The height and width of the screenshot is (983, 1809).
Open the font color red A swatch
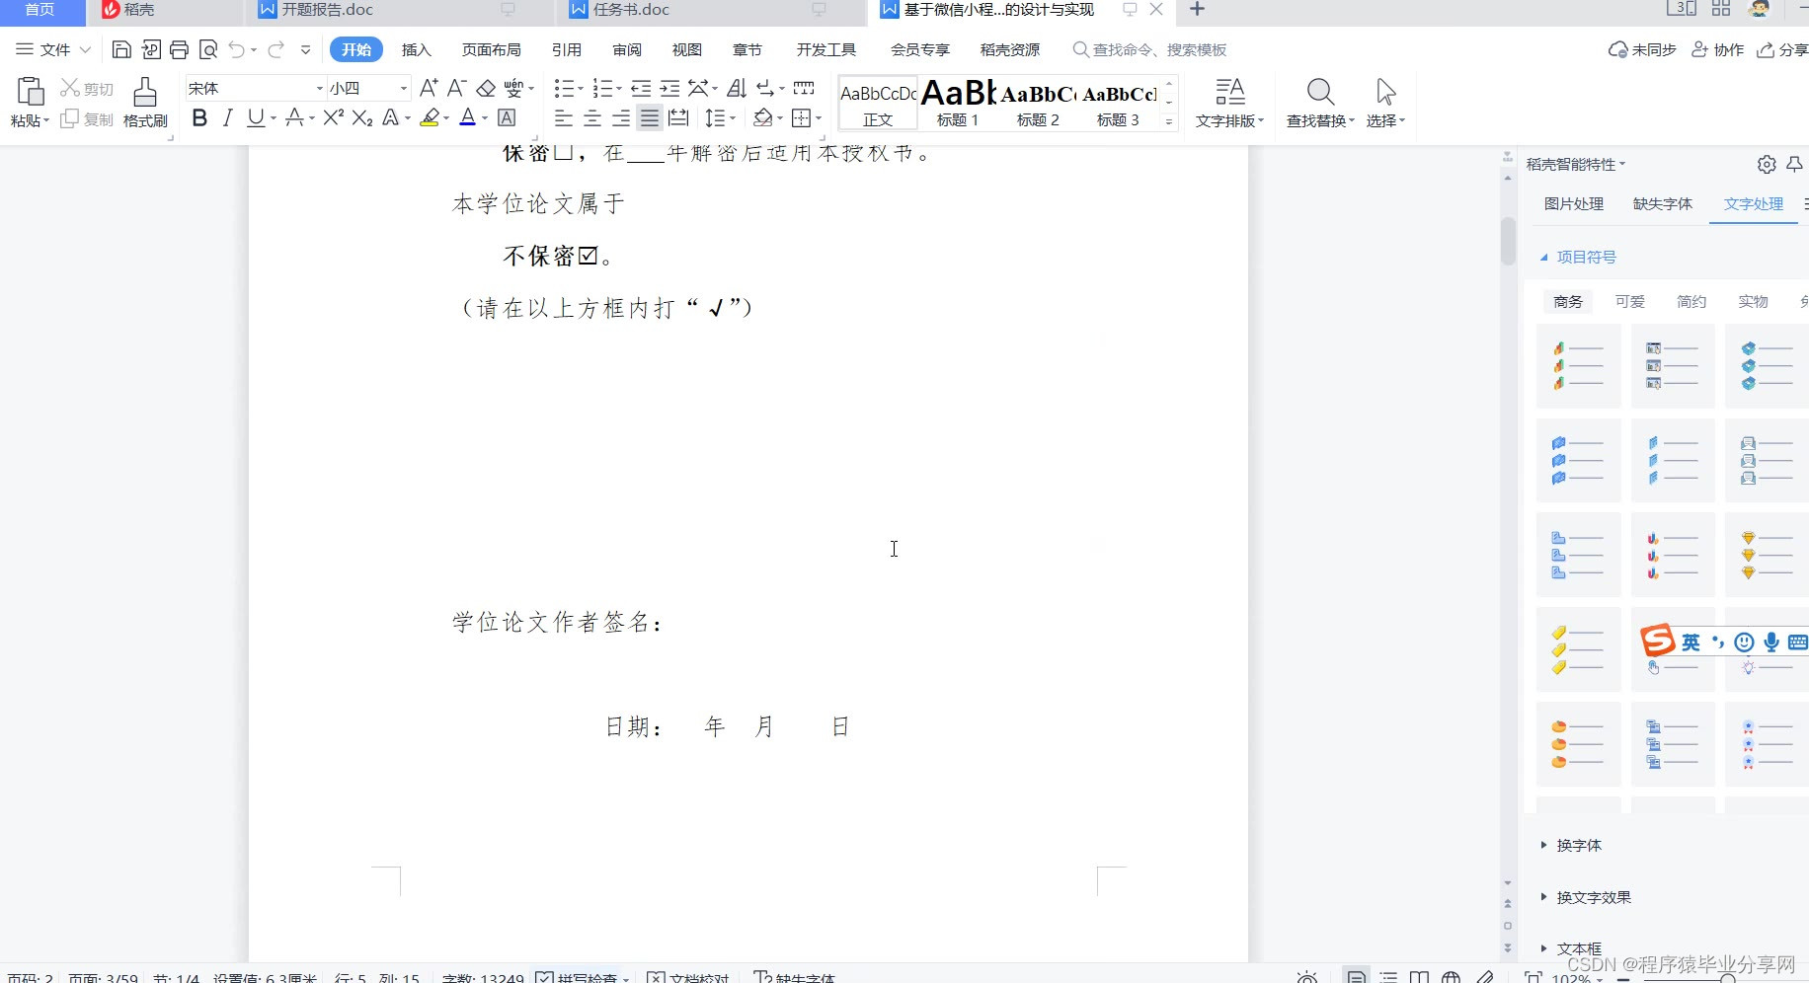pyautogui.click(x=468, y=118)
